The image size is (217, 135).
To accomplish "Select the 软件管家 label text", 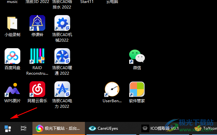I will (137, 101).
